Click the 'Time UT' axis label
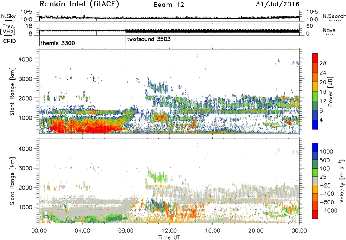The width and height of the screenshot is (346, 240). click(169, 237)
